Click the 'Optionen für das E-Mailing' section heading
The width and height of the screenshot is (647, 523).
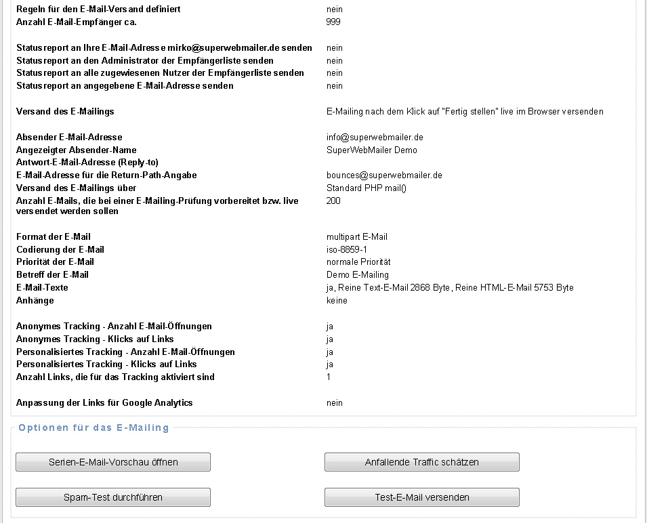93,427
